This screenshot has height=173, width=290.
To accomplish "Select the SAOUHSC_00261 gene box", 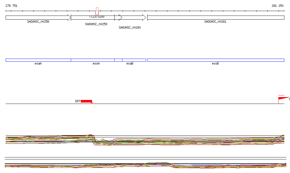I will (216, 18).
